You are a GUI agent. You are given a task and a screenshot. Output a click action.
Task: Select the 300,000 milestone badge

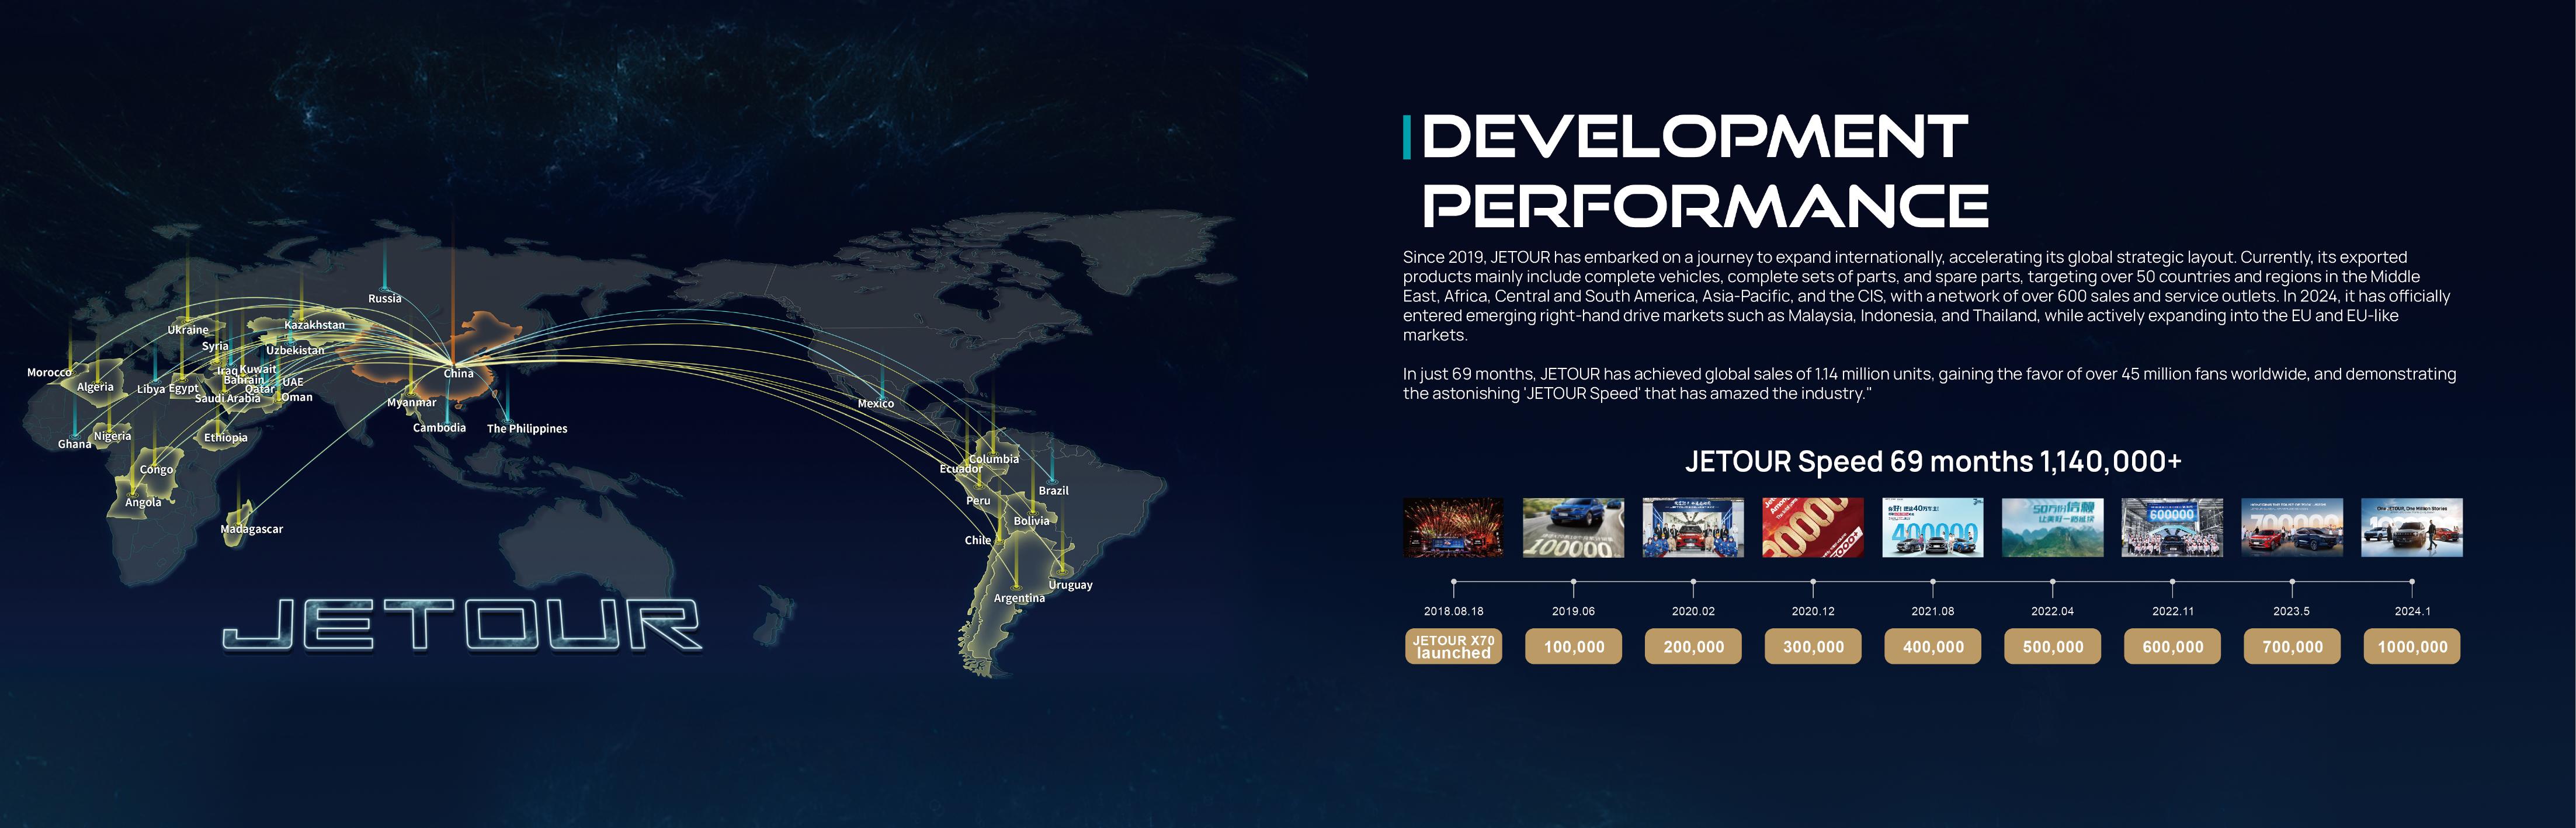coord(1813,646)
